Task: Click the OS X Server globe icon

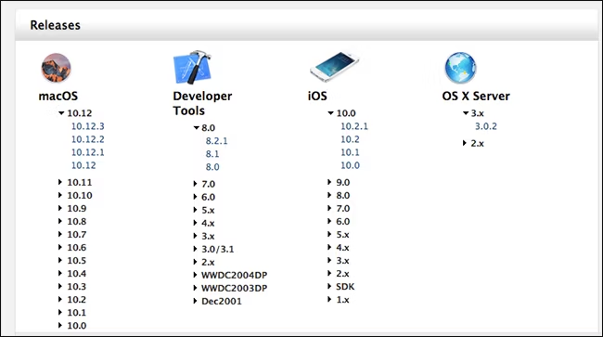Action: pos(460,68)
